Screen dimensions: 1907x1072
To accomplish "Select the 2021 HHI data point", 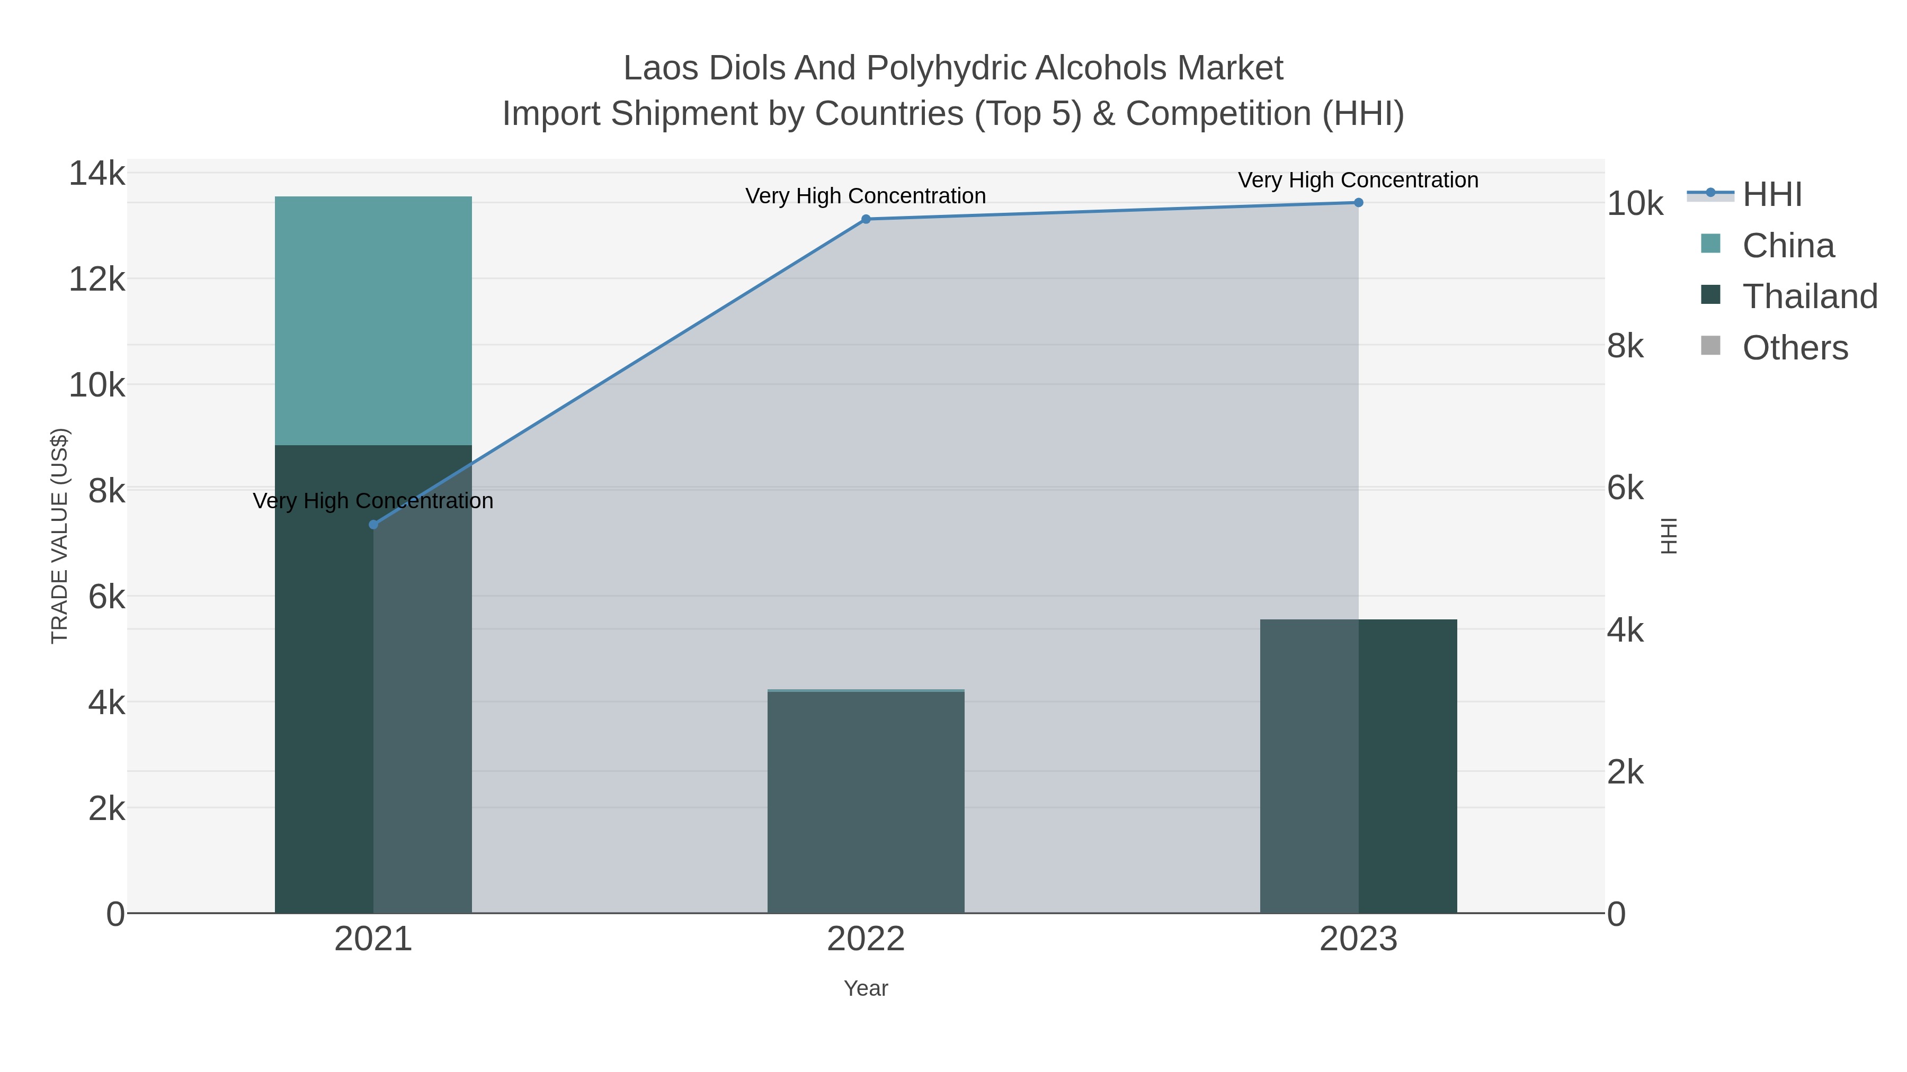I will pos(373,525).
